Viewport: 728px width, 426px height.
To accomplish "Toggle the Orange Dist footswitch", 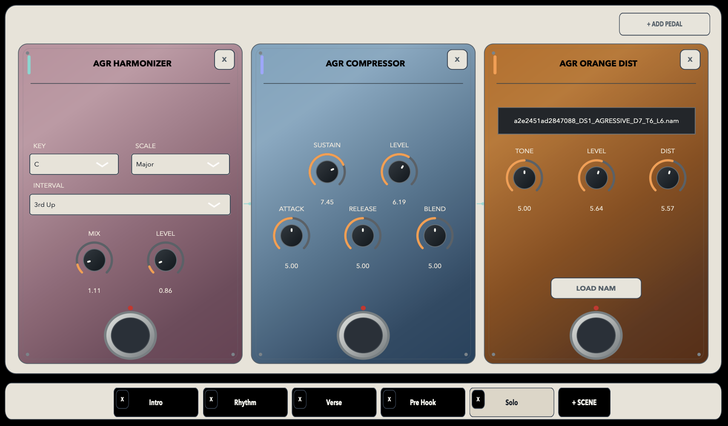I will pos(596,335).
